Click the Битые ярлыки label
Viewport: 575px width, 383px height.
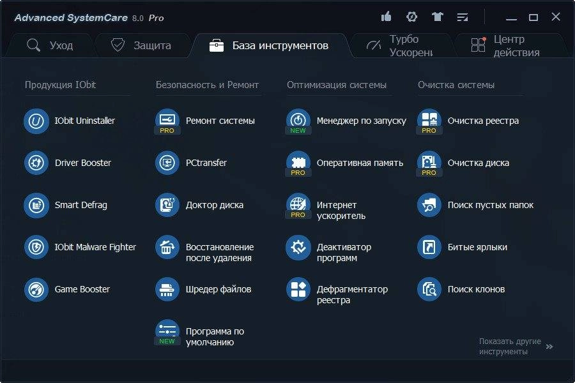point(477,247)
